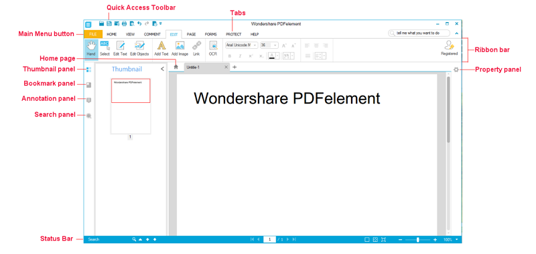Close the Untitle-1 document tab
The width and height of the screenshot is (536, 254).
(x=226, y=67)
